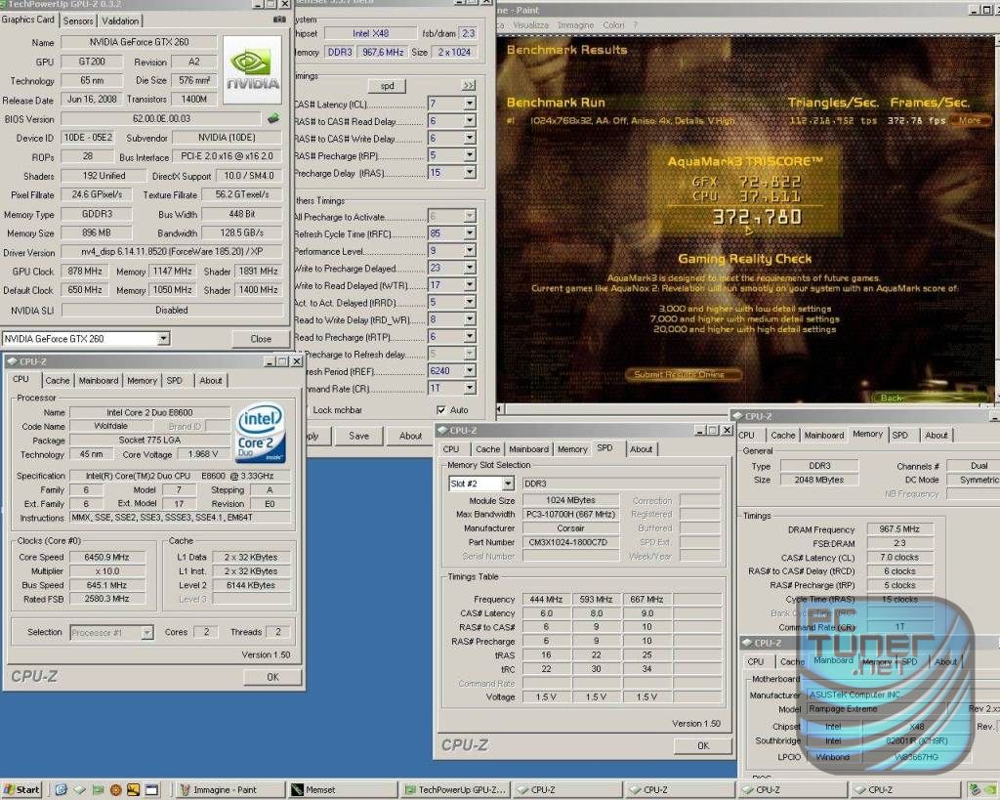
Task: Open Memset taskbar button
Action: coord(343,790)
